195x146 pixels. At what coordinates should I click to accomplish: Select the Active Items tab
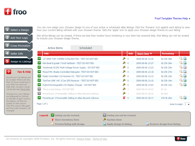tap(55, 48)
